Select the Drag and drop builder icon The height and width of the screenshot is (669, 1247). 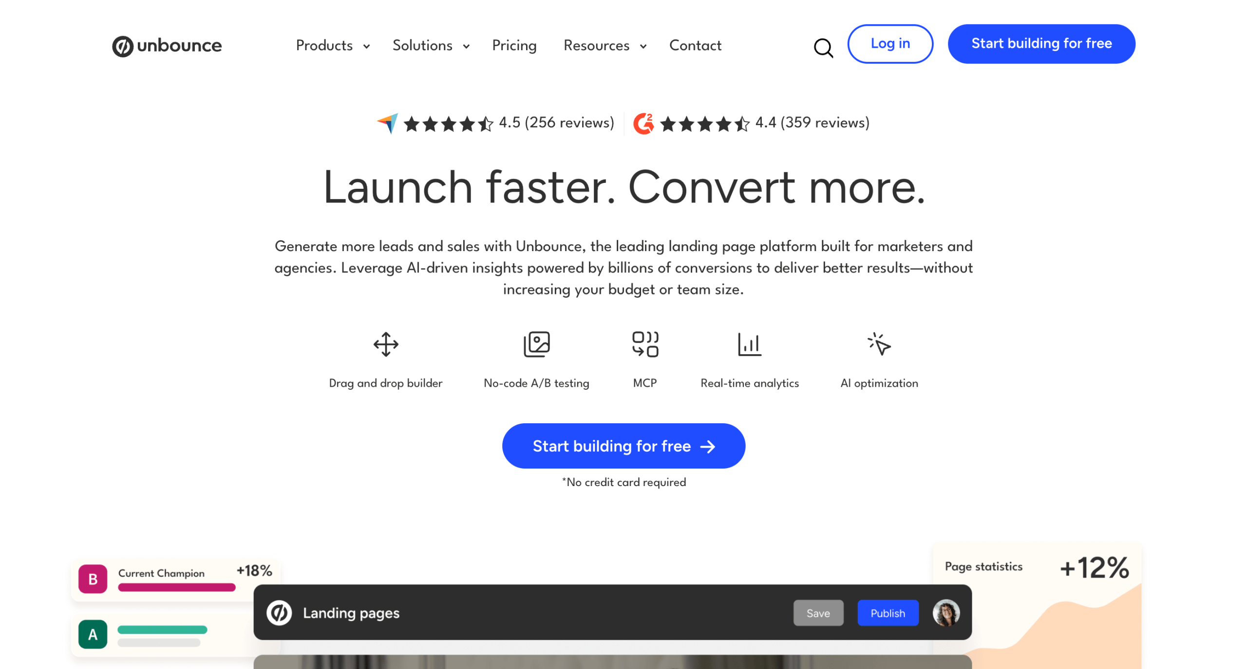[x=386, y=344]
